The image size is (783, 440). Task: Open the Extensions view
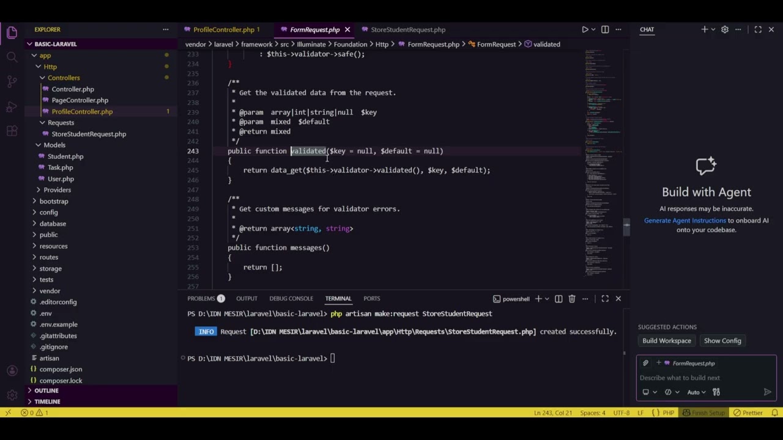[12, 131]
